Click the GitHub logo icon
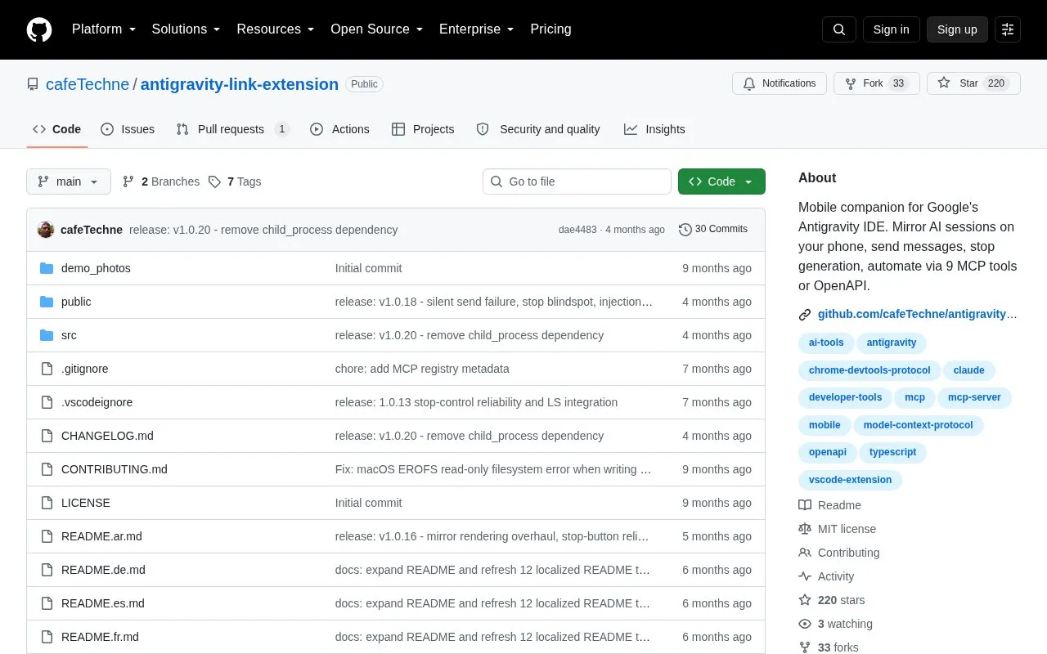The height and width of the screenshot is (654, 1047). click(39, 29)
